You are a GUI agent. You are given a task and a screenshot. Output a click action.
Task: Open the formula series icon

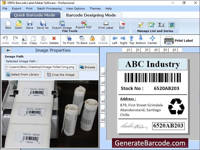click(161, 25)
